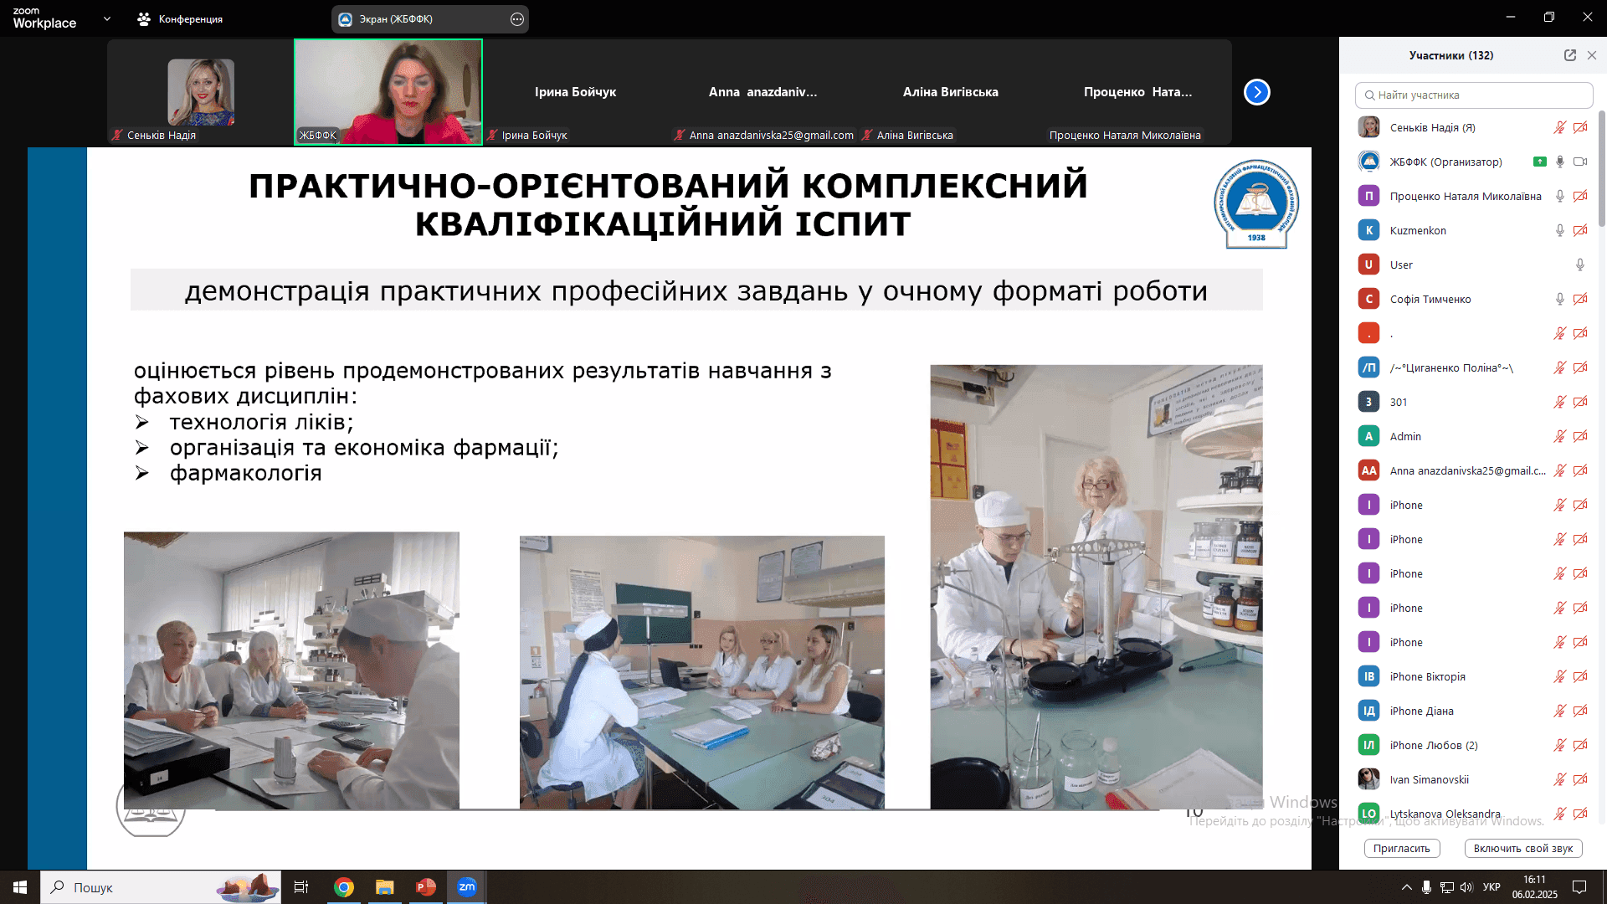
Task: Select the Ірина Бойчук video tile
Action: [576, 92]
